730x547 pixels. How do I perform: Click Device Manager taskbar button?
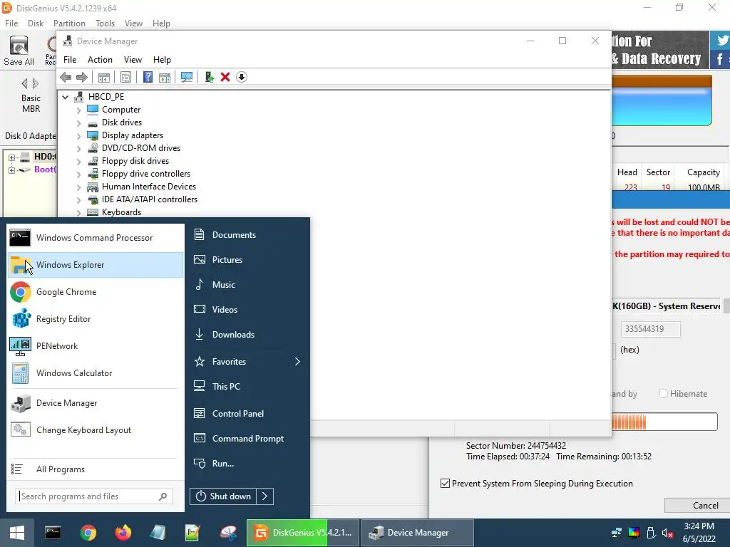click(418, 533)
